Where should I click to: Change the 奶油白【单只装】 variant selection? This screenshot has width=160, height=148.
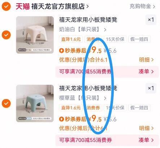83,29
